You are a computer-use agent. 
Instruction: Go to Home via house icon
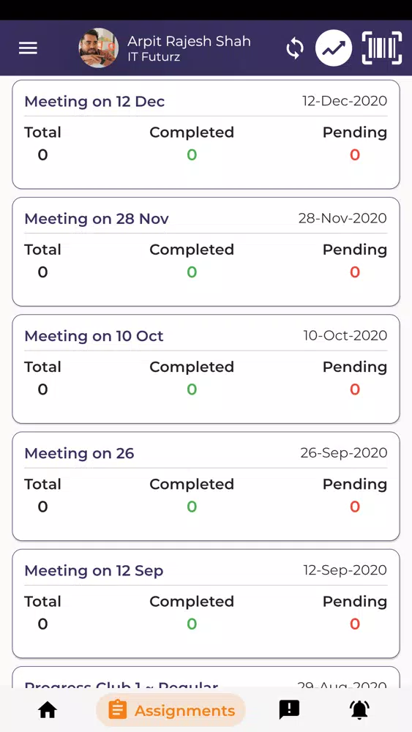coord(48,710)
